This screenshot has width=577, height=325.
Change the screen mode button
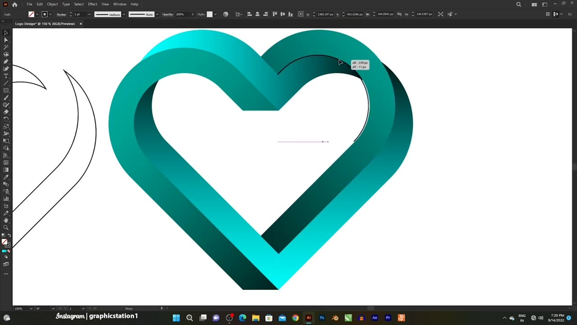pyautogui.click(x=6, y=264)
